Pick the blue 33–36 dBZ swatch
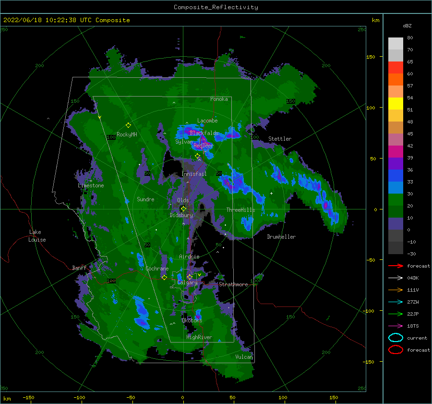This screenshot has height=404, width=432. tap(396, 176)
